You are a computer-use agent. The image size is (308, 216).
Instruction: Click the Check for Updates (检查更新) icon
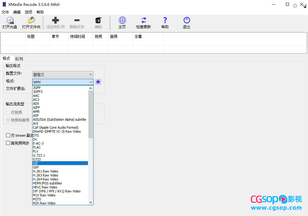coord(144,21)
